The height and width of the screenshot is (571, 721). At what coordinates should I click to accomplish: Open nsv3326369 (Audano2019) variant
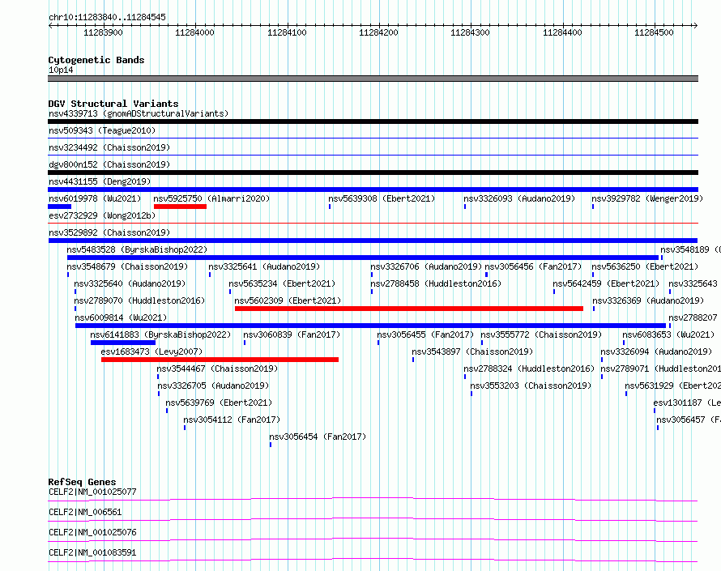[648, 300]
